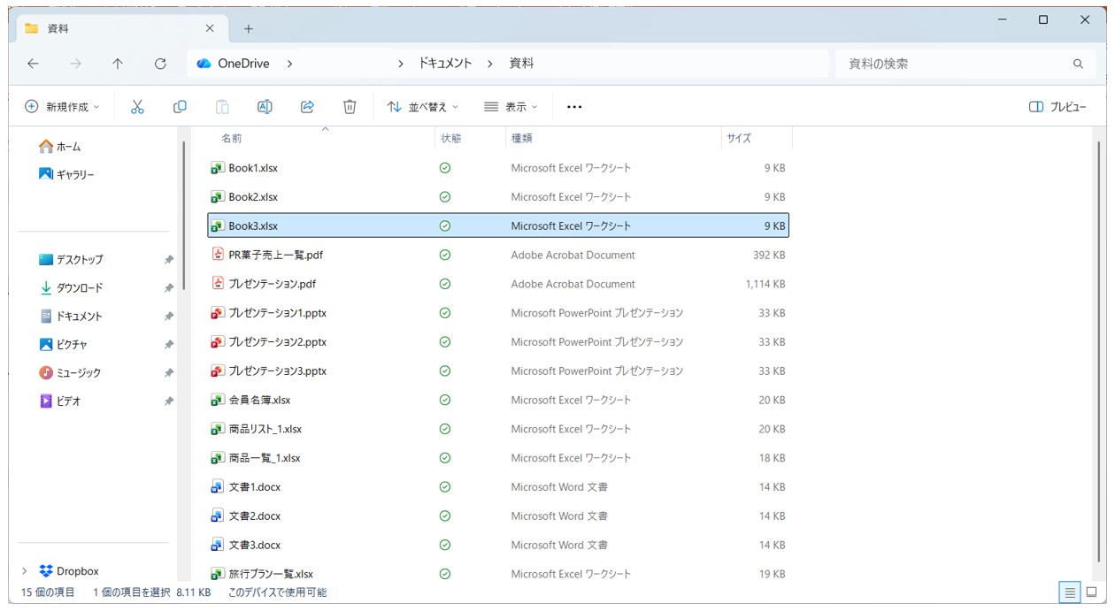Expand the Dropbox tree node
This screenshot has height=611, width=1115.
pyautogui.click(x=24, y=571)
